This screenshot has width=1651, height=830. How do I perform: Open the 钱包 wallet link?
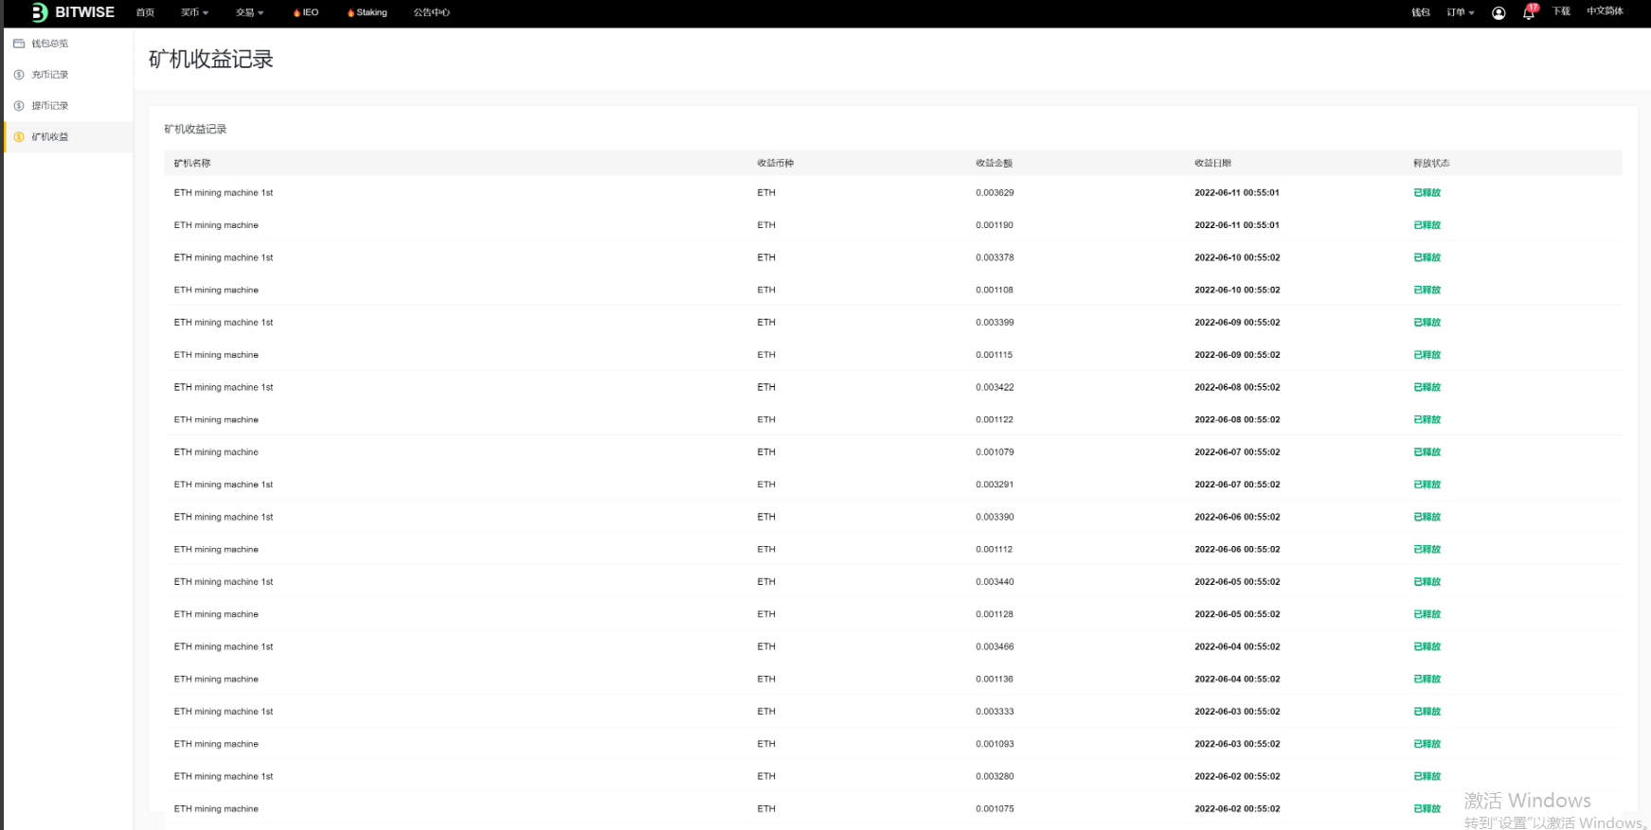pyautogui.click(x=1420, y=13)
